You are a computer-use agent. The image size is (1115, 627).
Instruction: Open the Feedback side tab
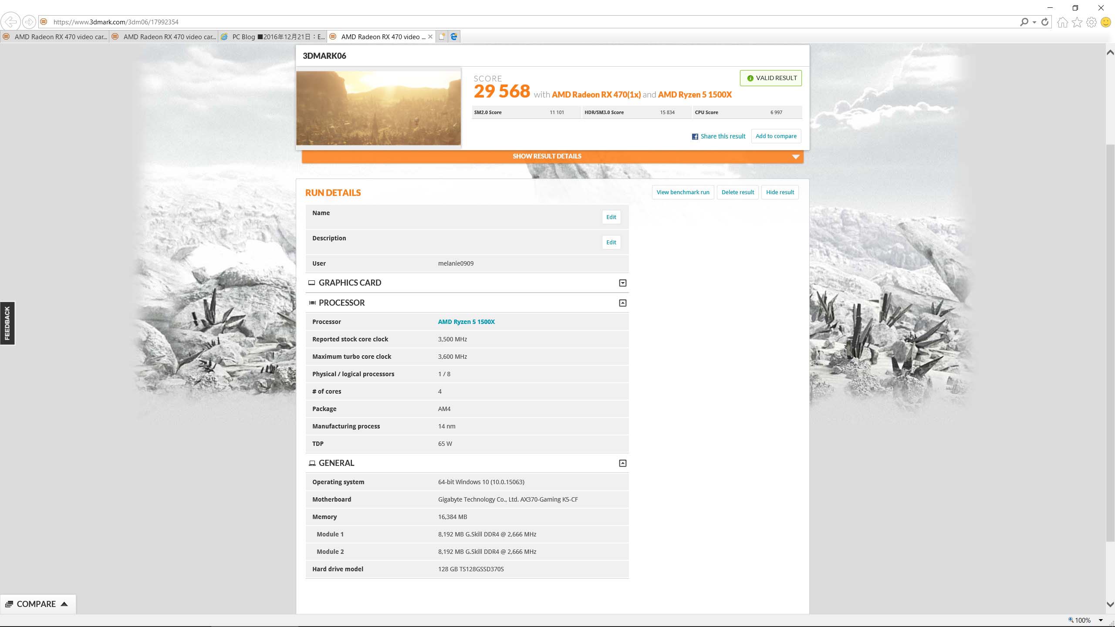click(7, 323)
